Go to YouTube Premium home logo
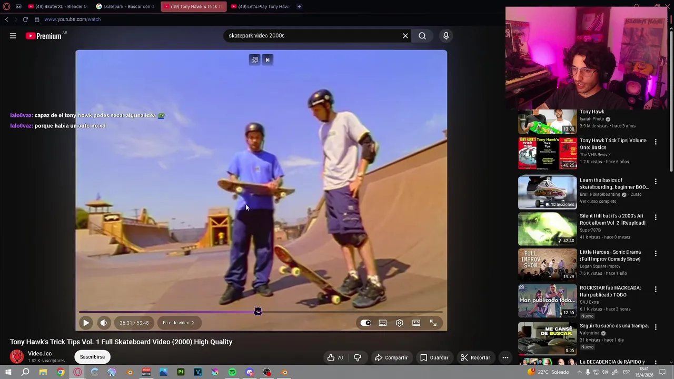Image resolution: width=674 pixels, height=379 pixels. (44, 36)
